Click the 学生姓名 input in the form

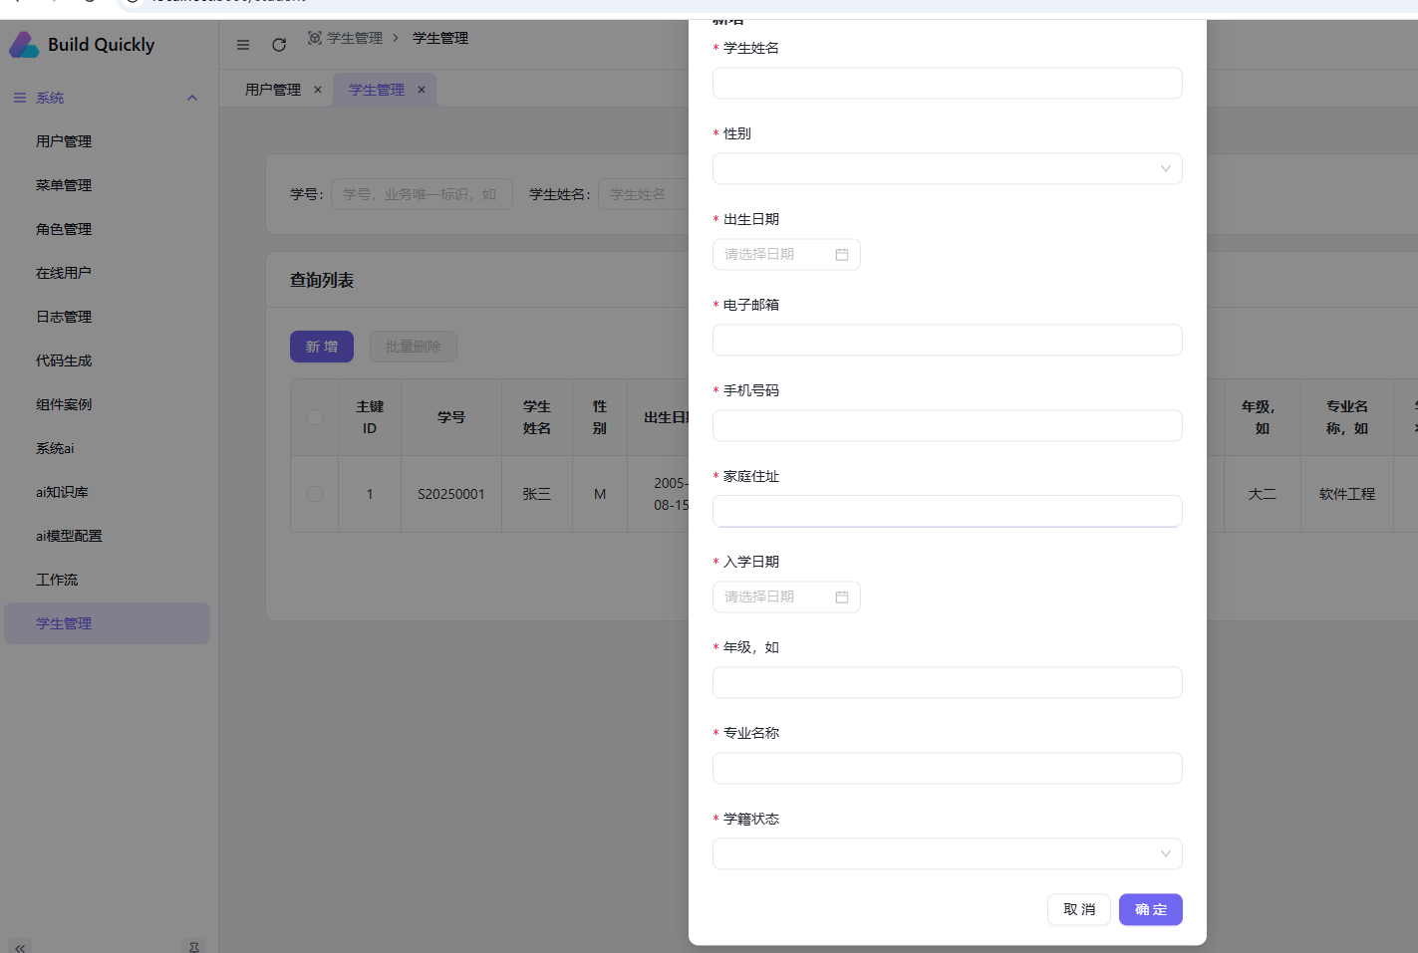[x=947, y=84]
